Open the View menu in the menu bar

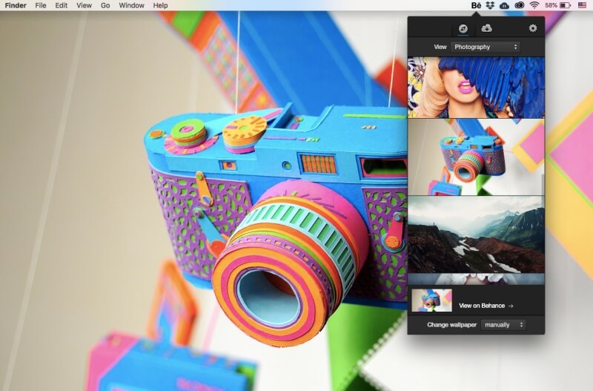84,5
